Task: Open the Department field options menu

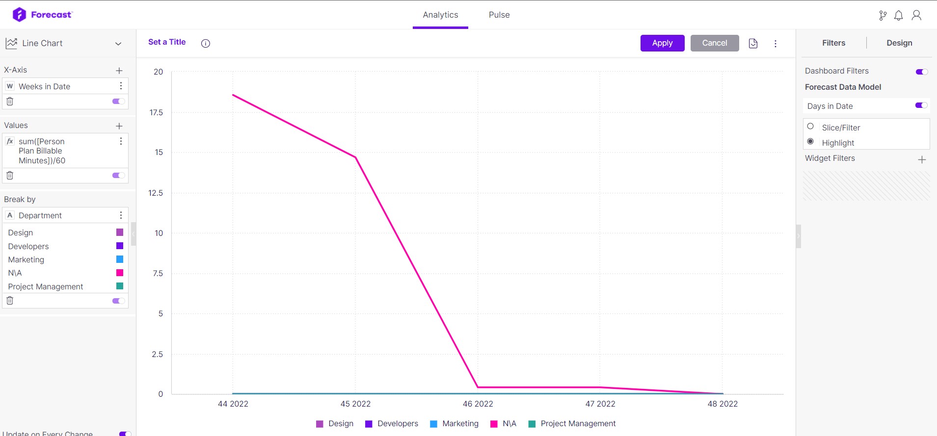Action: pyautogui.click(x=121, y=215)
